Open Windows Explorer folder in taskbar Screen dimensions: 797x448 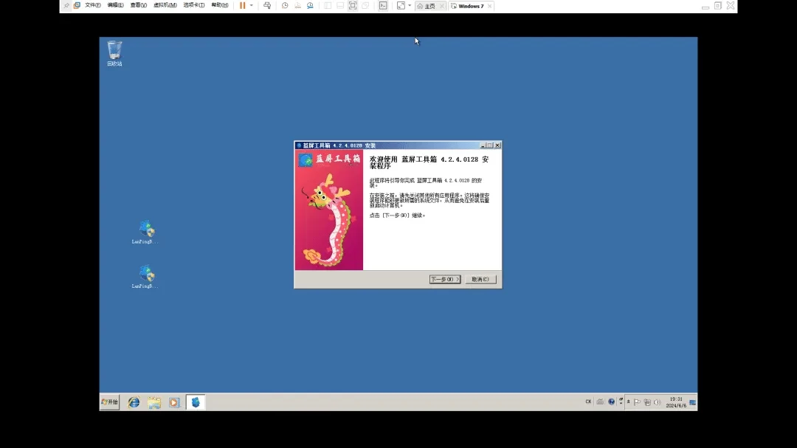pos(154,402)
